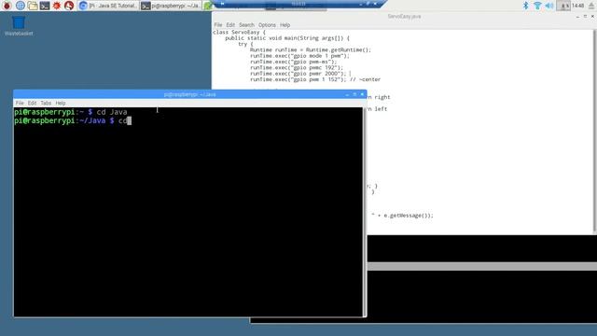Image resolution: width=597 pixels, height=336 pixels.
Task: Click the eject icon in the panel
Action: click(592, 6)
